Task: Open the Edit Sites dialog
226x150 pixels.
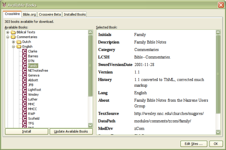Action: [194, 144]
